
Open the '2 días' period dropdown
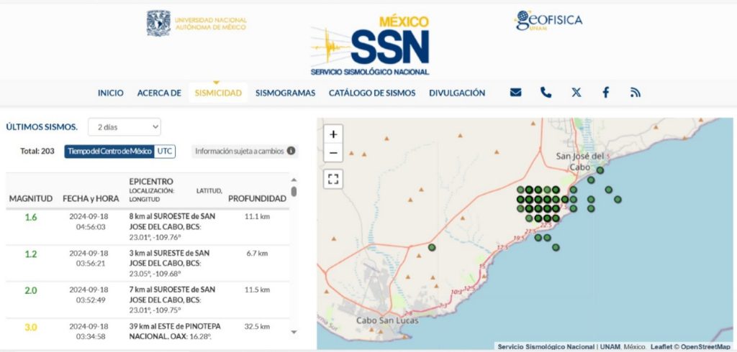[125, 127]
